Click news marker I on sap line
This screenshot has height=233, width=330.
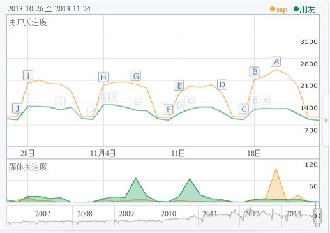coord(28,75)
